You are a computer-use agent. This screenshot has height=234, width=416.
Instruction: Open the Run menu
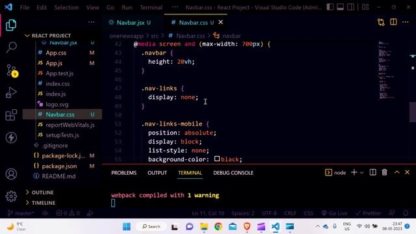pos(127,7)
